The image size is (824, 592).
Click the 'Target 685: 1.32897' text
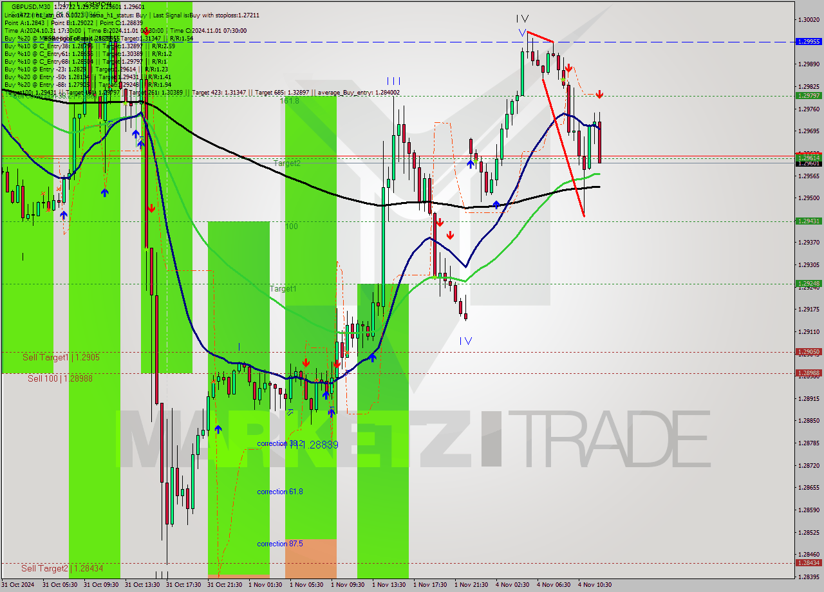point(282,93)
